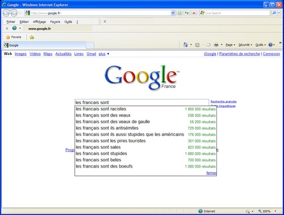Open the zoom level dropdown arrow

[x=275, y=211]
